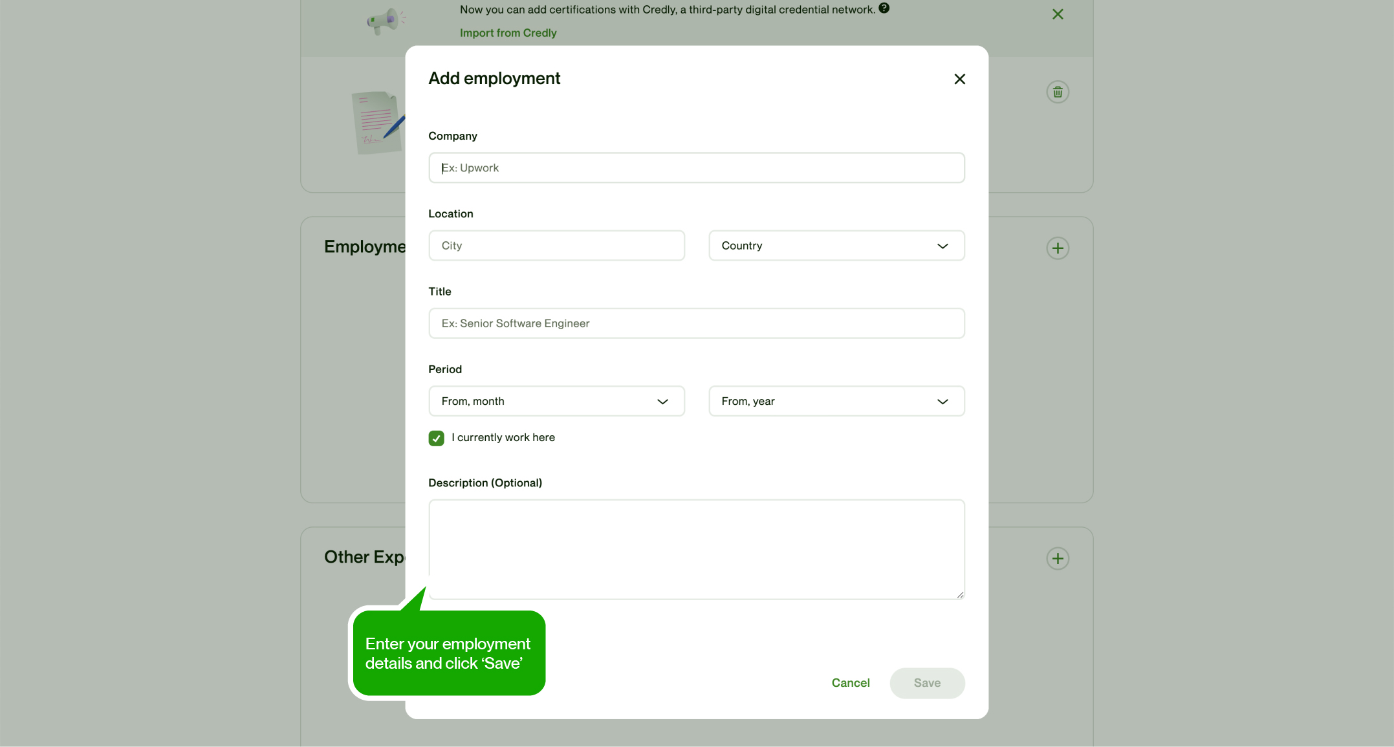
Task: Click the Other Experiences plus icon
Action: point(1058,559)
